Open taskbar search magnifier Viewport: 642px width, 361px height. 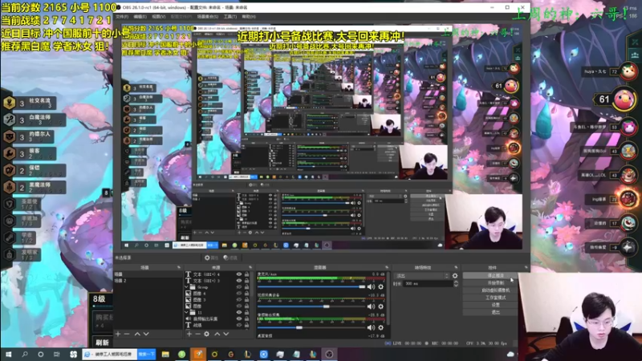point(25,354)
